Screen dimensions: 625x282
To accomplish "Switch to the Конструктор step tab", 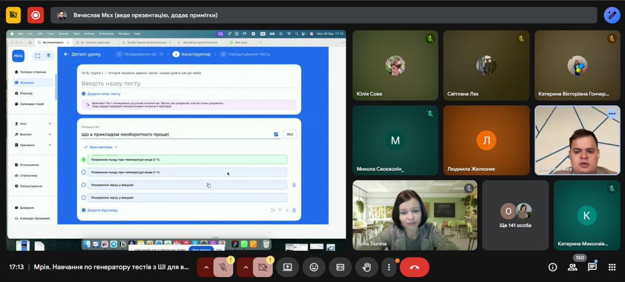I will tap(195, 54).
